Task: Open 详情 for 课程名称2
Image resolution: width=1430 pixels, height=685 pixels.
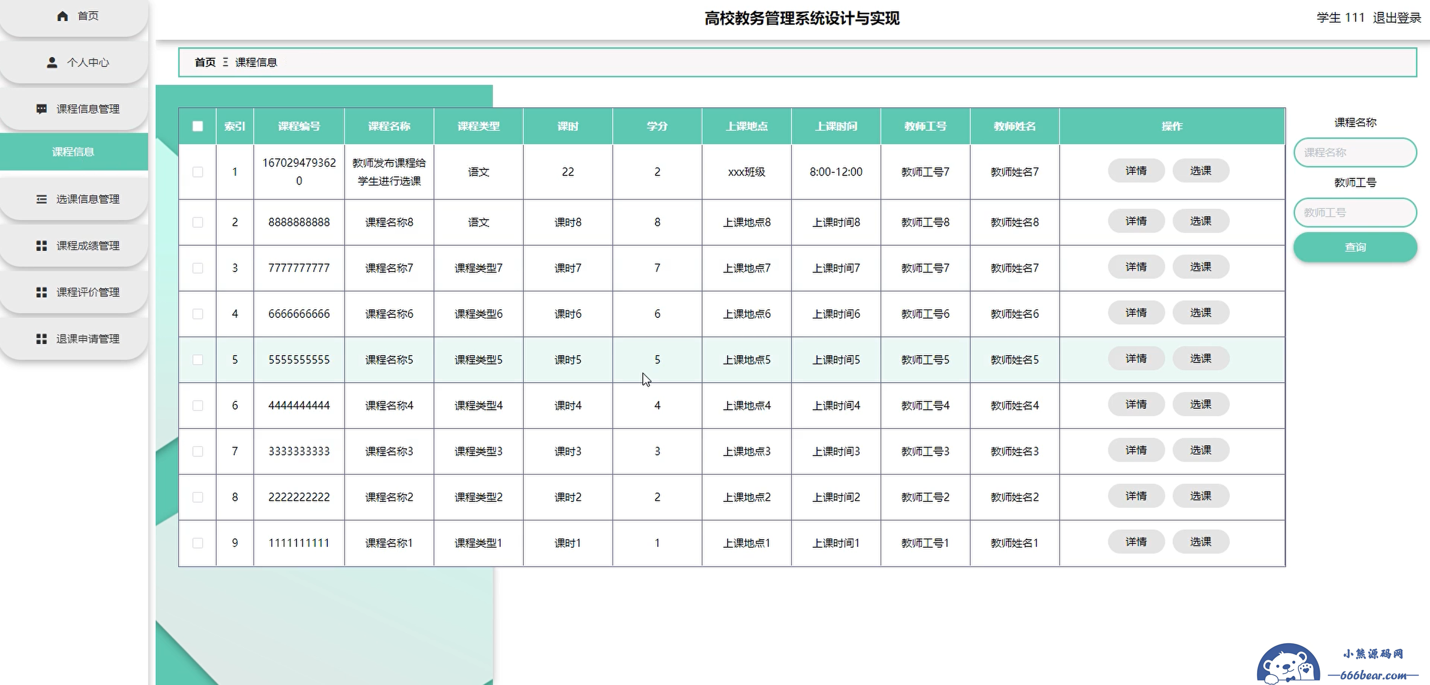Action: (x=1136, y=496)
